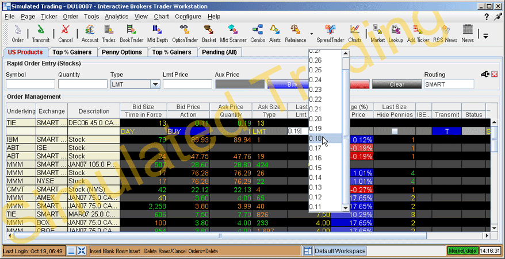Image resolution: width=505 pixels, height=259 pixels.
Task: Open Mkt Depth toolbar icon
Action: coord(158,33)
